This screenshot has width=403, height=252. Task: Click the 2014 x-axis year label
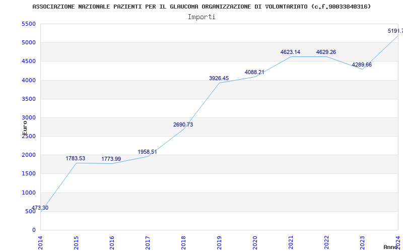41,243
